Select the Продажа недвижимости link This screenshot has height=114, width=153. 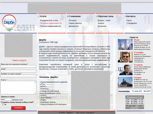(x=51, y=23)
